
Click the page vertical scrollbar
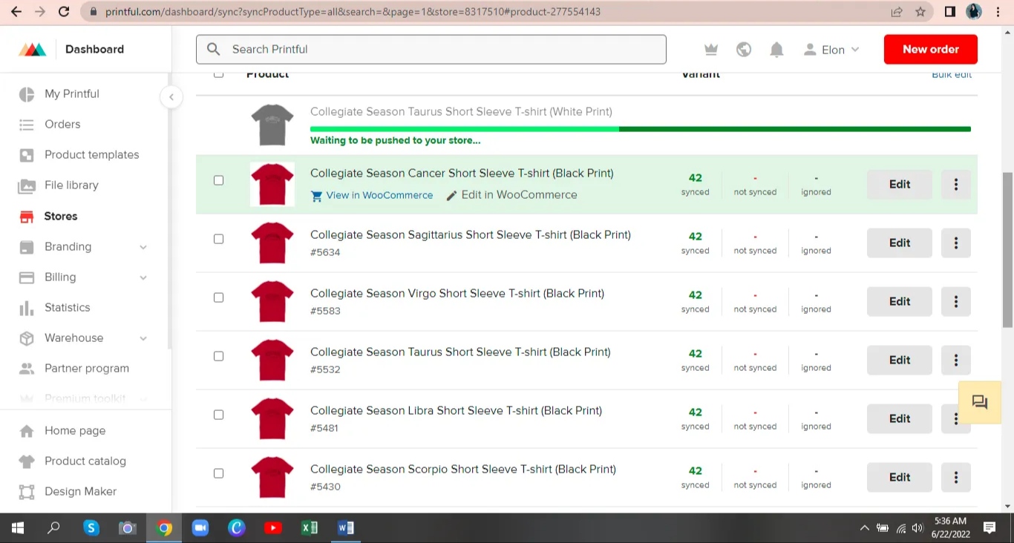pyautogui.click(x=1007, y=250)
